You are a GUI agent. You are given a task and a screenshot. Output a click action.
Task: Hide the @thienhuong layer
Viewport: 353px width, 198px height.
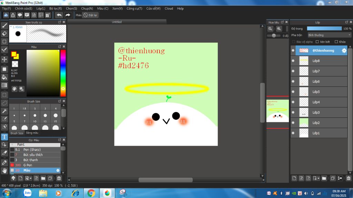[x=293, y=50]
